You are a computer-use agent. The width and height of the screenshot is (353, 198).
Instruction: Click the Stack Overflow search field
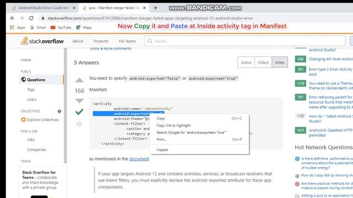[x=245, y=41]
